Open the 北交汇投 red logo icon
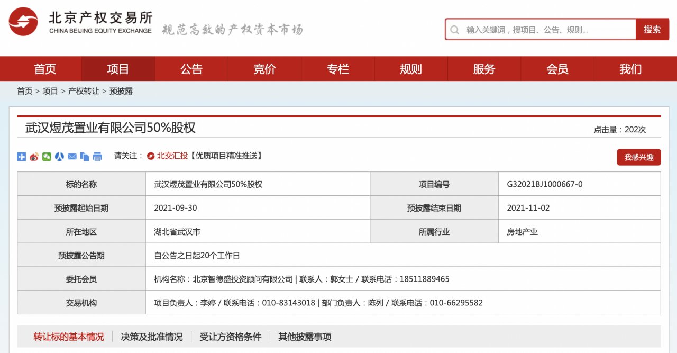677x353 pixels. coord(151,156)
